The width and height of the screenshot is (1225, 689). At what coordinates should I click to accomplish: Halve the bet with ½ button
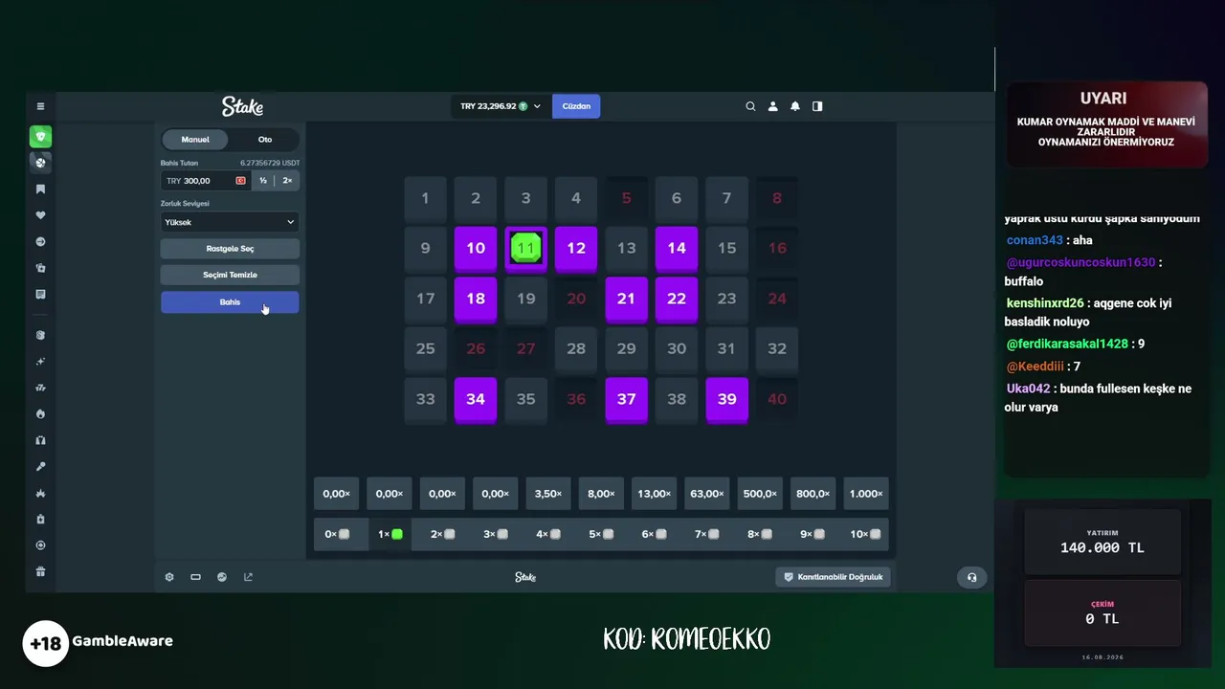click(263, 181)
